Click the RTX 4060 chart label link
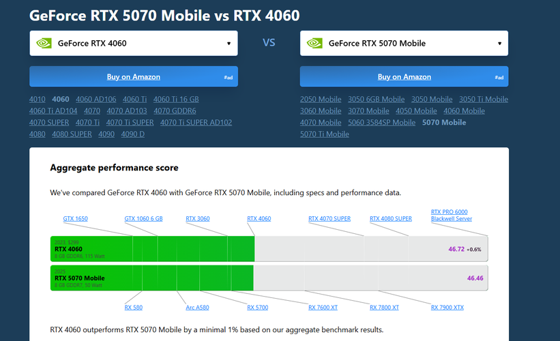Viewport: 560px width, 341px height. [x=259, y=218]
